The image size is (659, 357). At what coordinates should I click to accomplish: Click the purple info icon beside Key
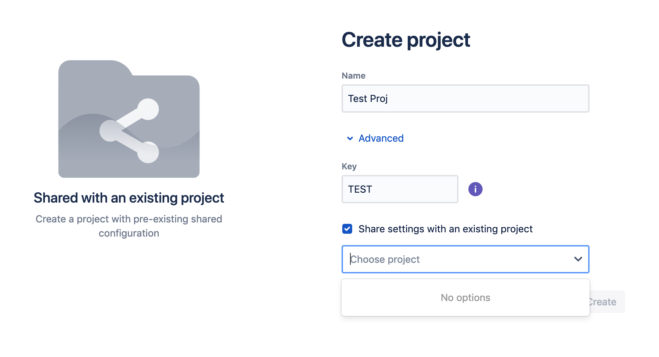point(475,189)
